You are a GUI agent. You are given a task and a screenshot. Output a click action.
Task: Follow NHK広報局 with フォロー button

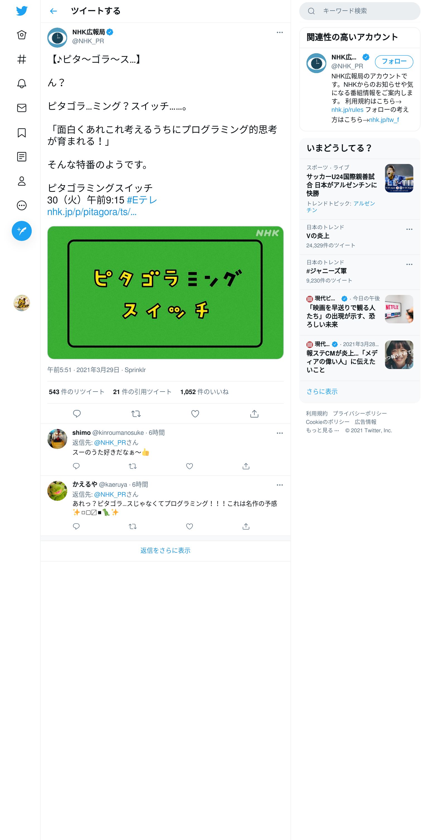[x=394, y=62]
